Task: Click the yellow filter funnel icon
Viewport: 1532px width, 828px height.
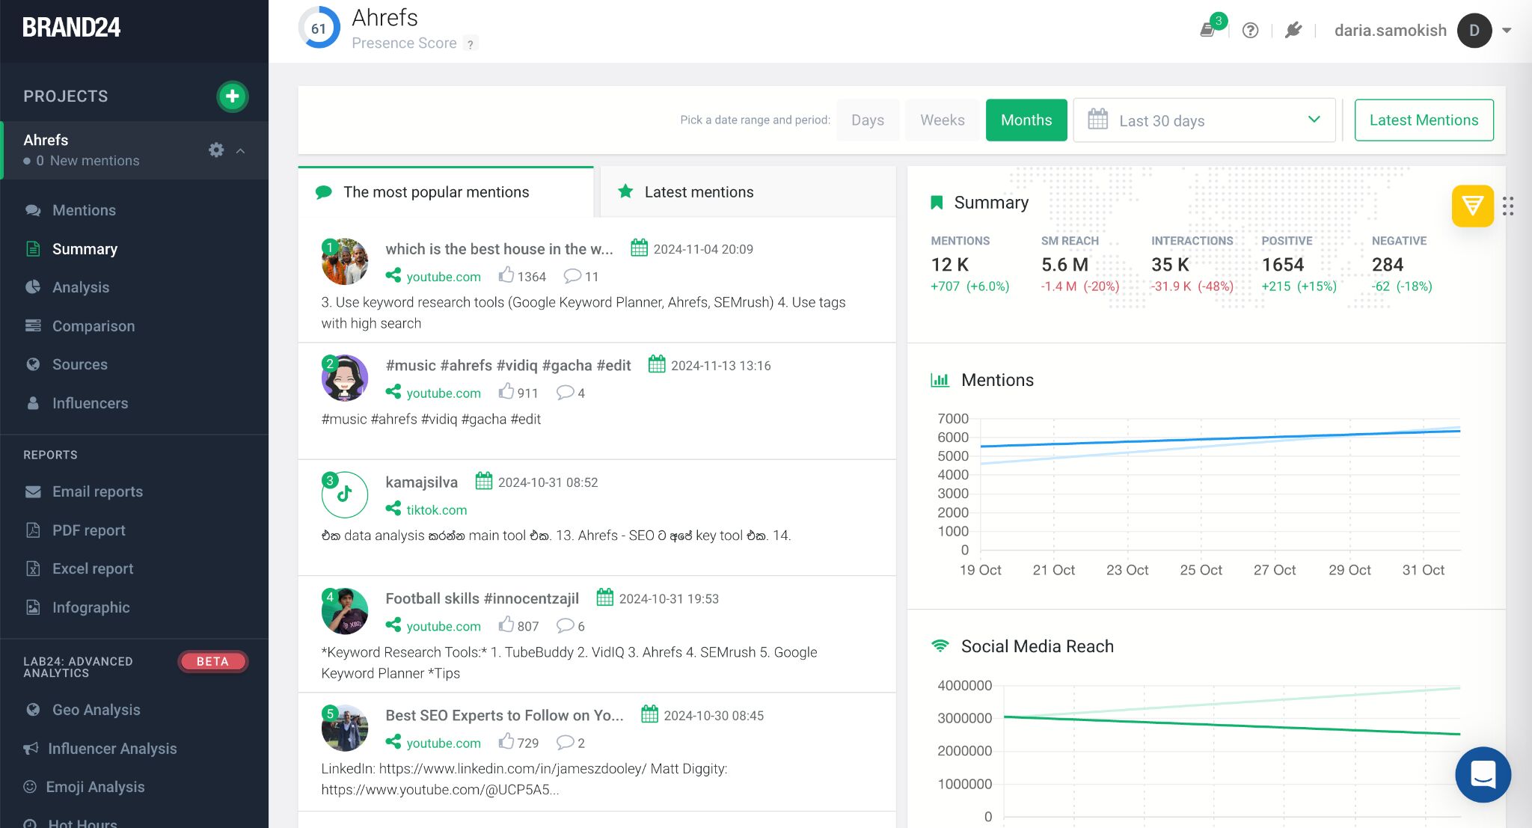Action: click(1471, 206)
